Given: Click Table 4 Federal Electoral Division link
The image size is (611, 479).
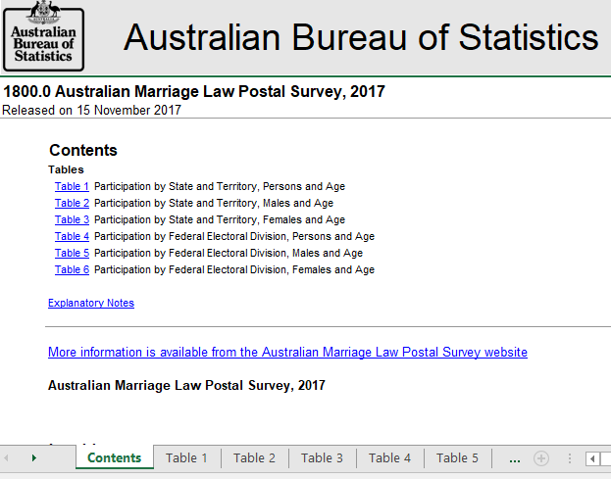Looking at the screenshot, I should (x=72, y=236).
